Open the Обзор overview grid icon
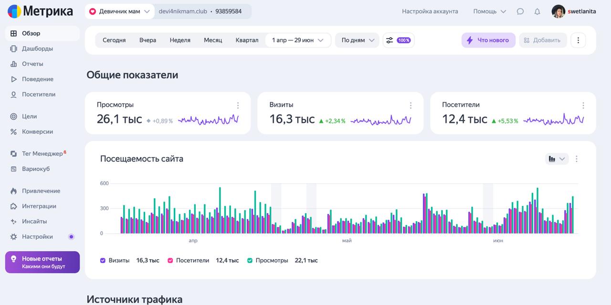Image resolution: width=611 pixels, height=305 pixels. click(x=13, y=33)
